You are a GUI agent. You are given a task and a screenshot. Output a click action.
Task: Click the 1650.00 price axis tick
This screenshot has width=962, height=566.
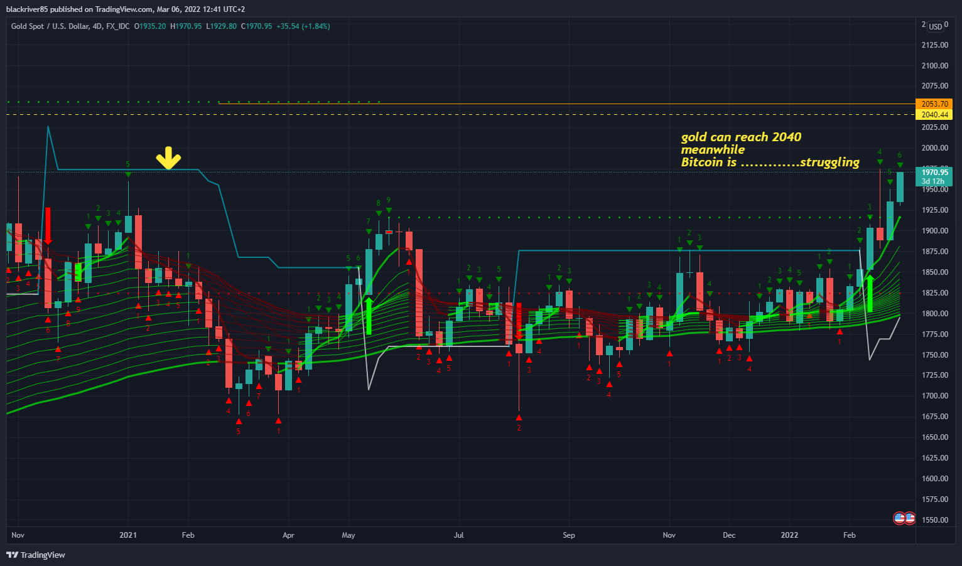(x=935, y=437)
